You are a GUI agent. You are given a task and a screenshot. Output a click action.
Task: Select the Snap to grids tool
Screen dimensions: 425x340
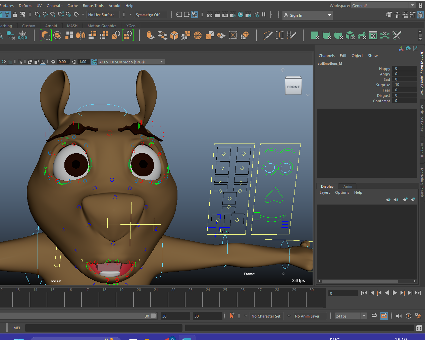[x=38, y=14]
